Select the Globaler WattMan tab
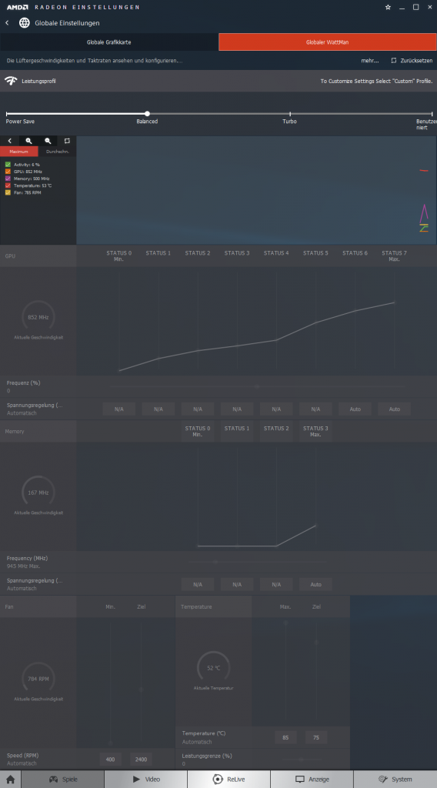437x788 pixels. click(x=328, y=42)
